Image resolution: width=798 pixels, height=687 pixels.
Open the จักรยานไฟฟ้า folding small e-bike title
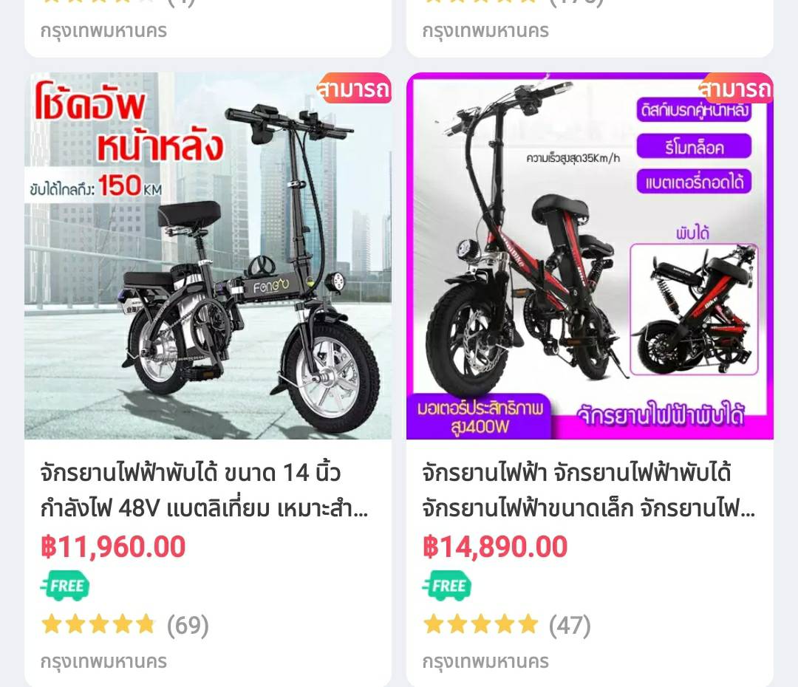588,490
